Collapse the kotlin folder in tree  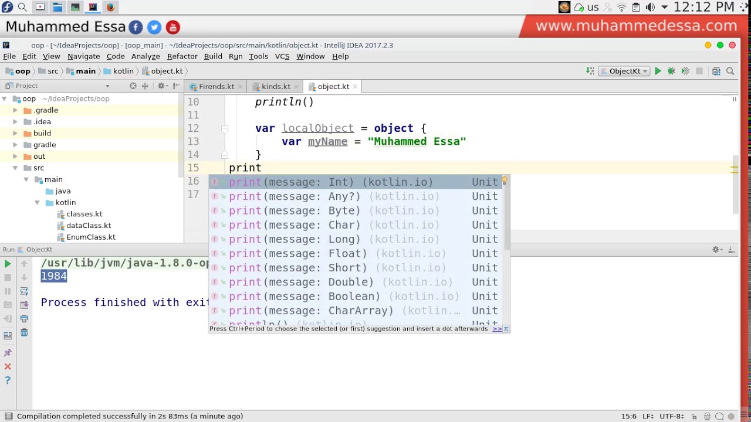coord(37,202)
